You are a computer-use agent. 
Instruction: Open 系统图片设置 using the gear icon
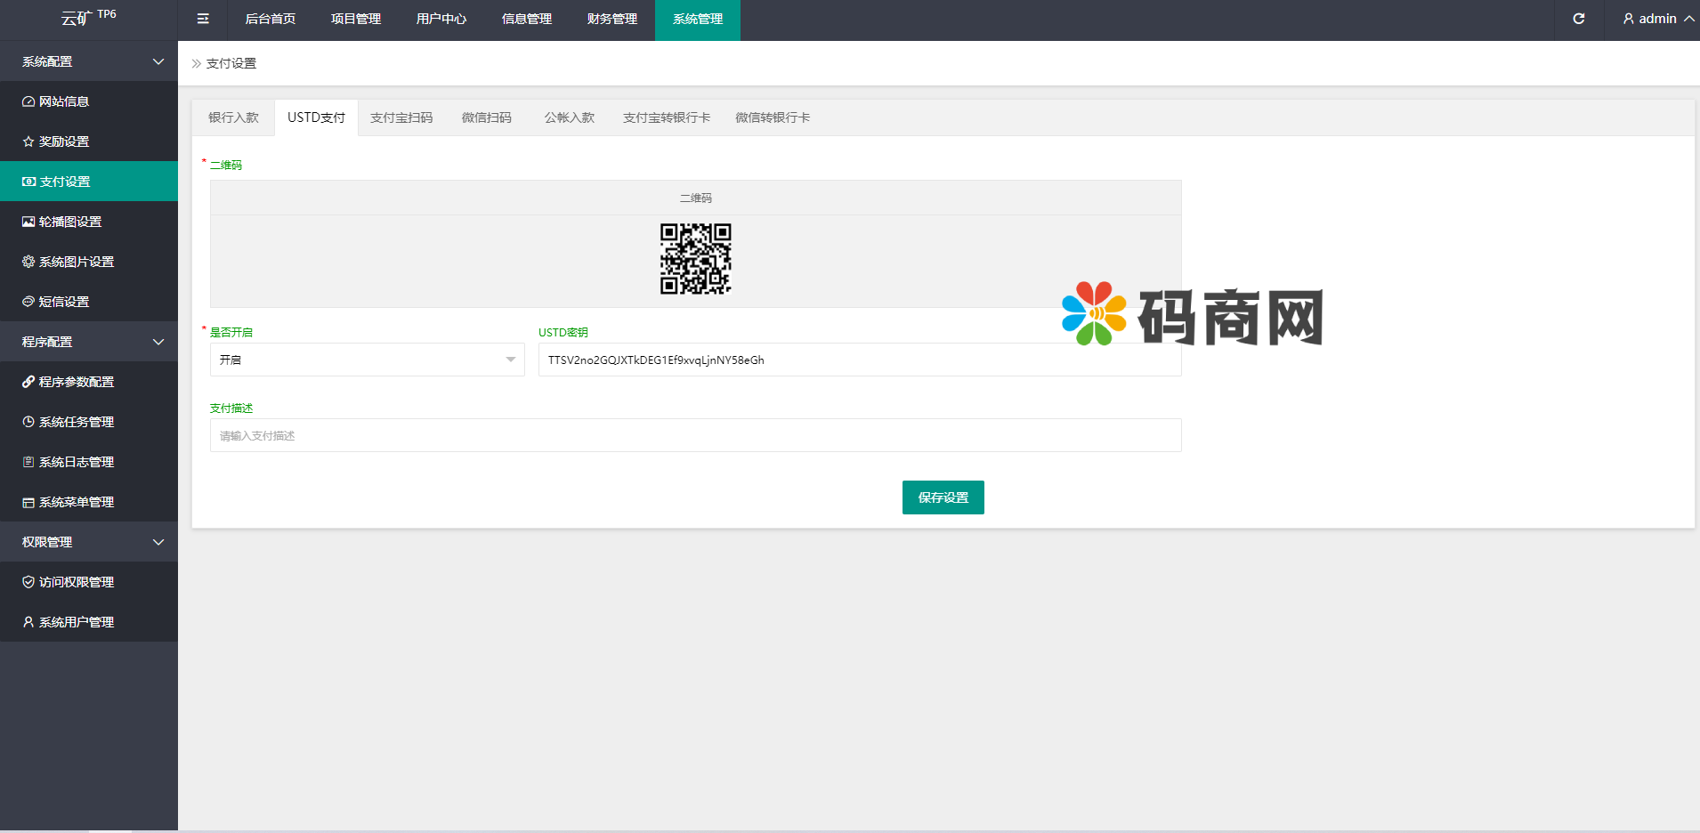tap(28, 261)
